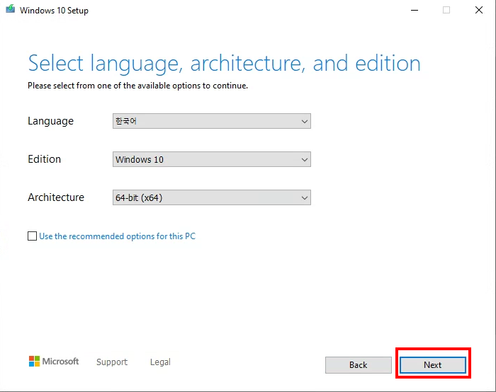Open the Language dropdown showing 한국어

[212, 121]
